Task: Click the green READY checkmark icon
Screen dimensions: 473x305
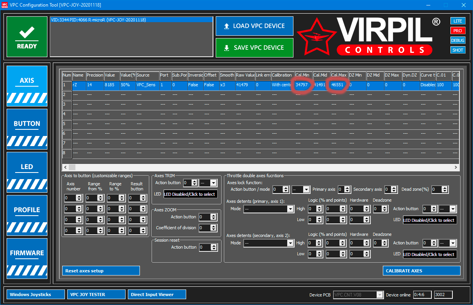Action: pos(26,33)
